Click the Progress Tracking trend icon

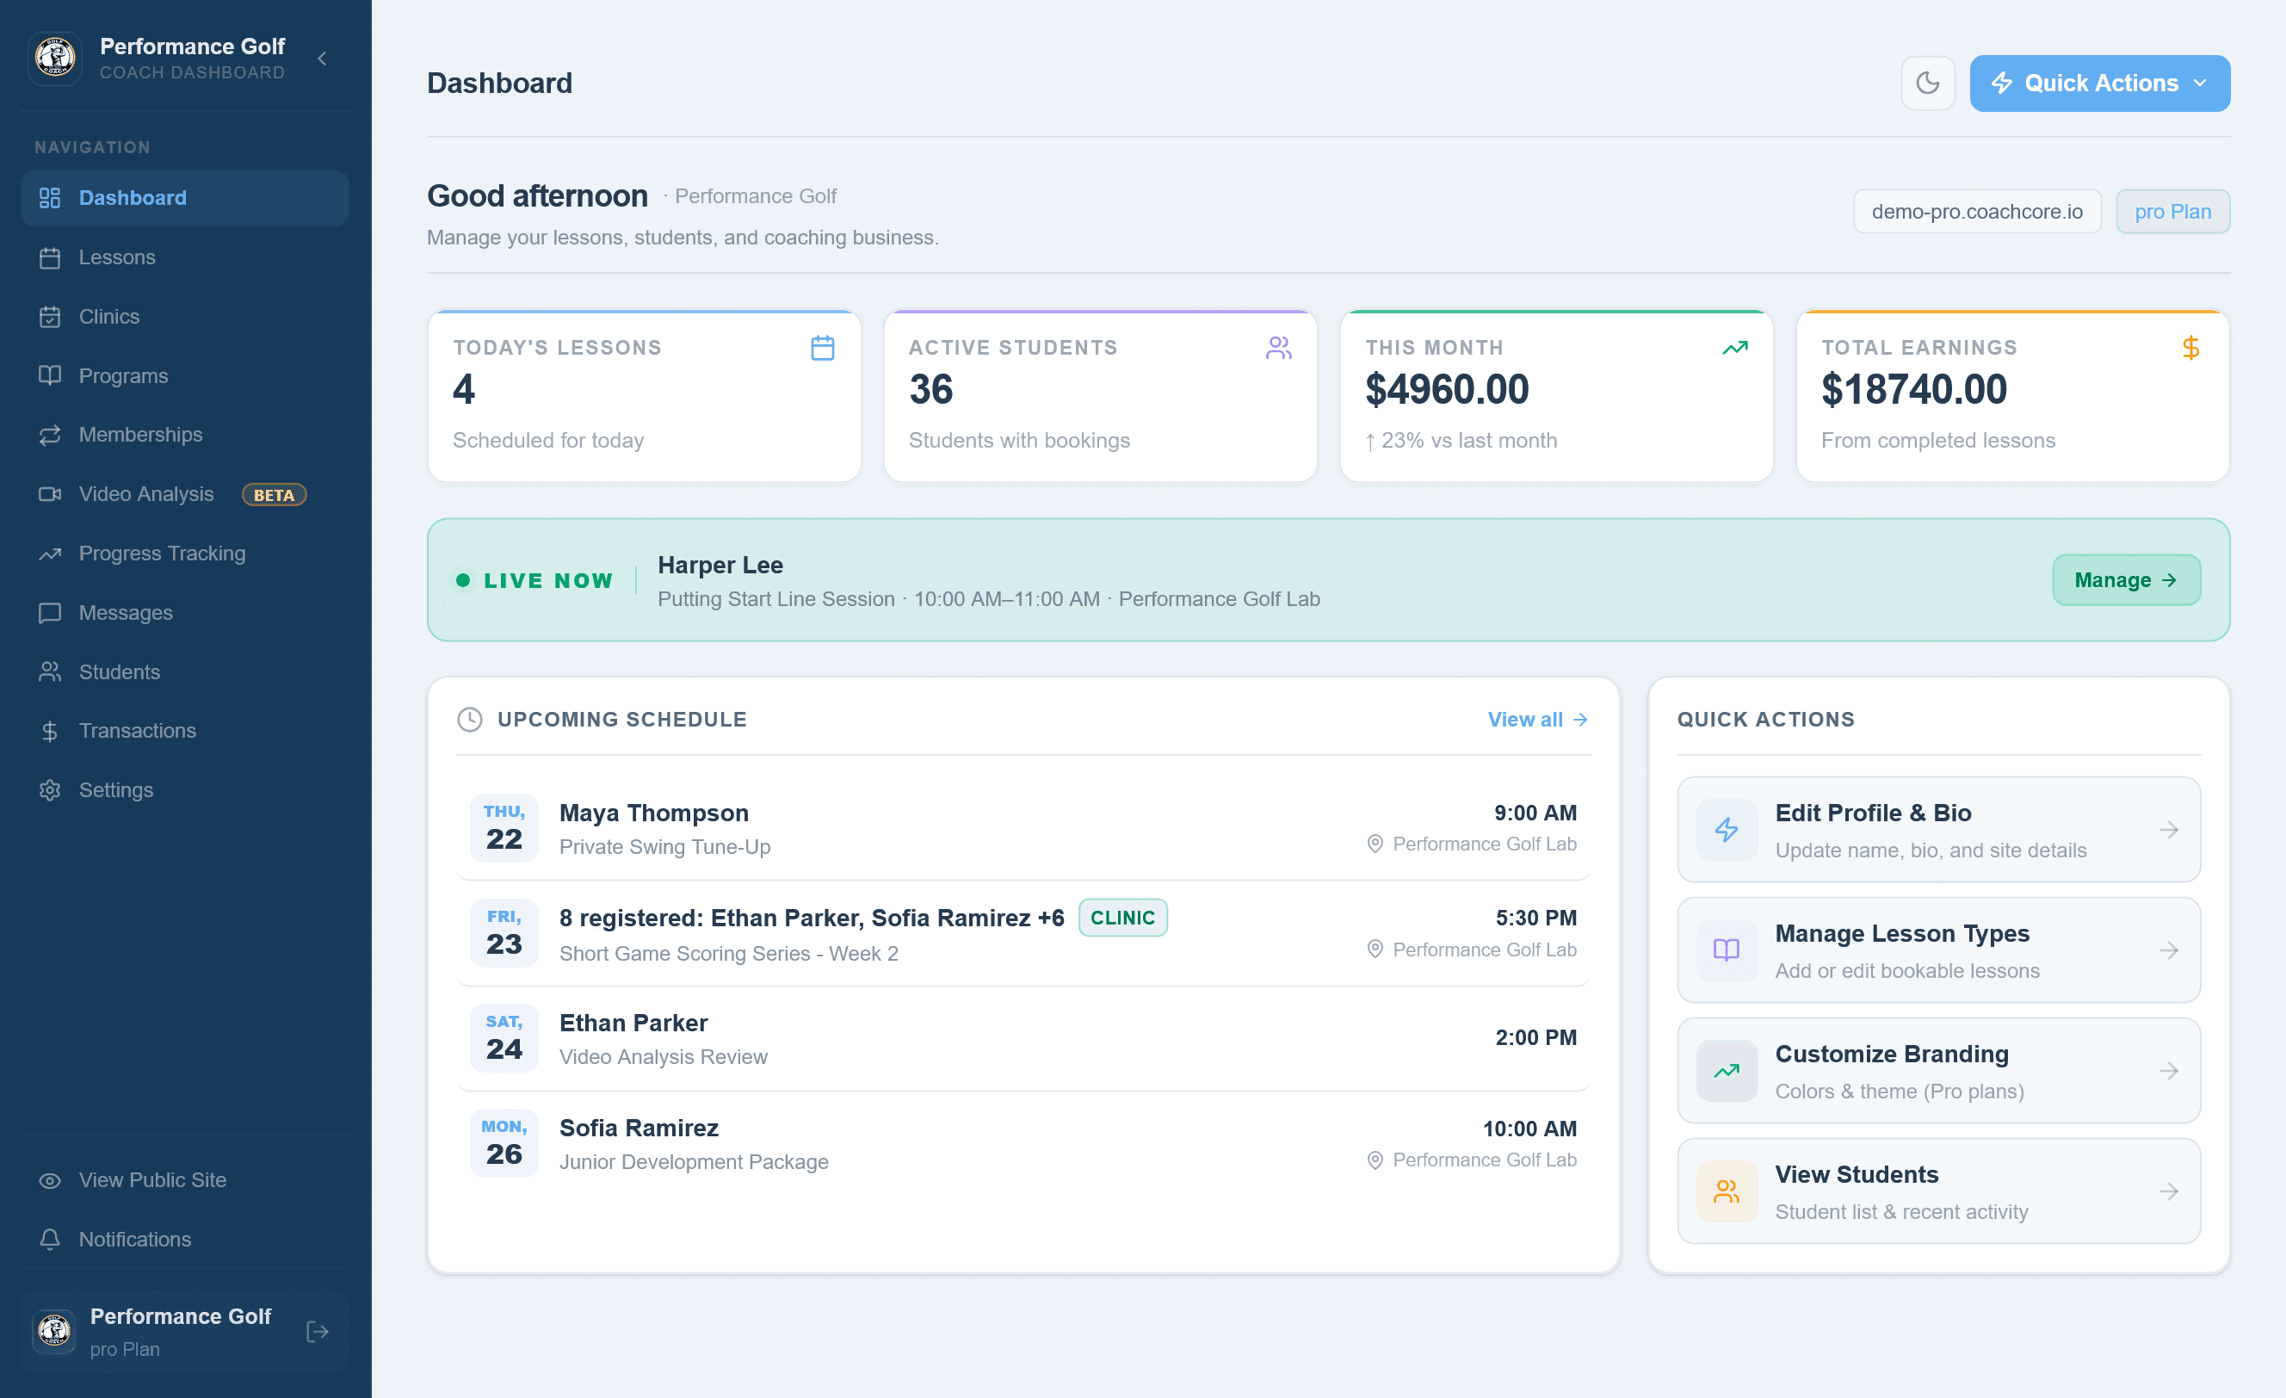pos(50,554)
